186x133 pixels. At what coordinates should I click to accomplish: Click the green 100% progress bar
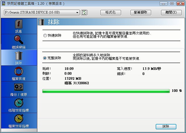[106, 91]
